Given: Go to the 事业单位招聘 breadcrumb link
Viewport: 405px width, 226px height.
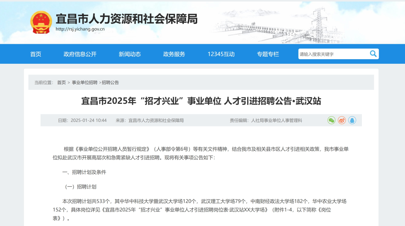Looking at the screenshot, I should [84, 82].
